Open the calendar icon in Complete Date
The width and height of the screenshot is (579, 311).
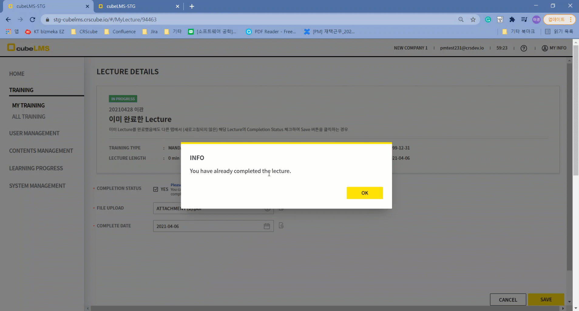click(267, 226)
